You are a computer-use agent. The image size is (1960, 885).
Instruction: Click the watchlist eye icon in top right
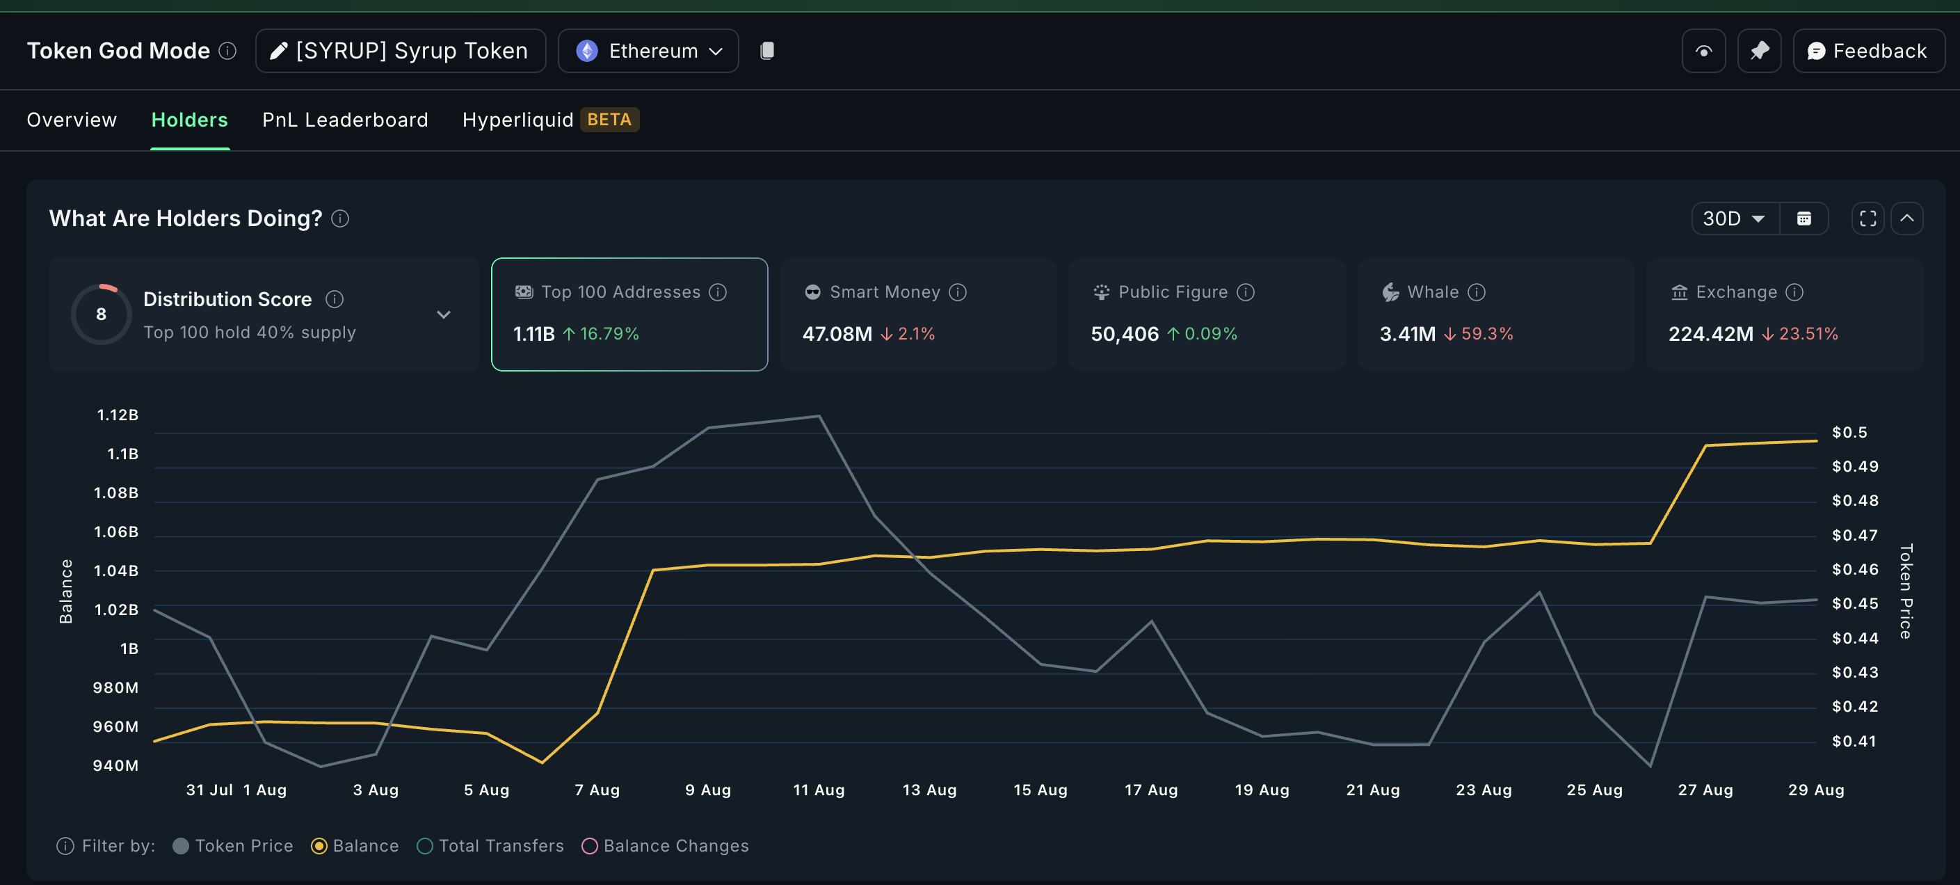[x=1703, y=50]
